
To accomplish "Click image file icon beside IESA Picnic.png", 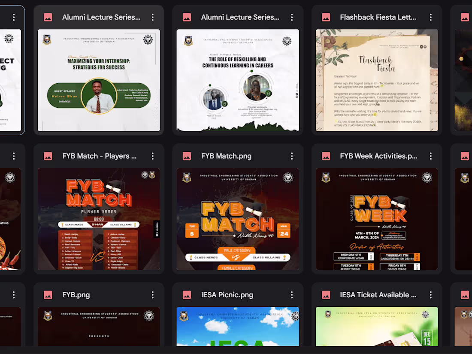I will [x=187, y=295].
